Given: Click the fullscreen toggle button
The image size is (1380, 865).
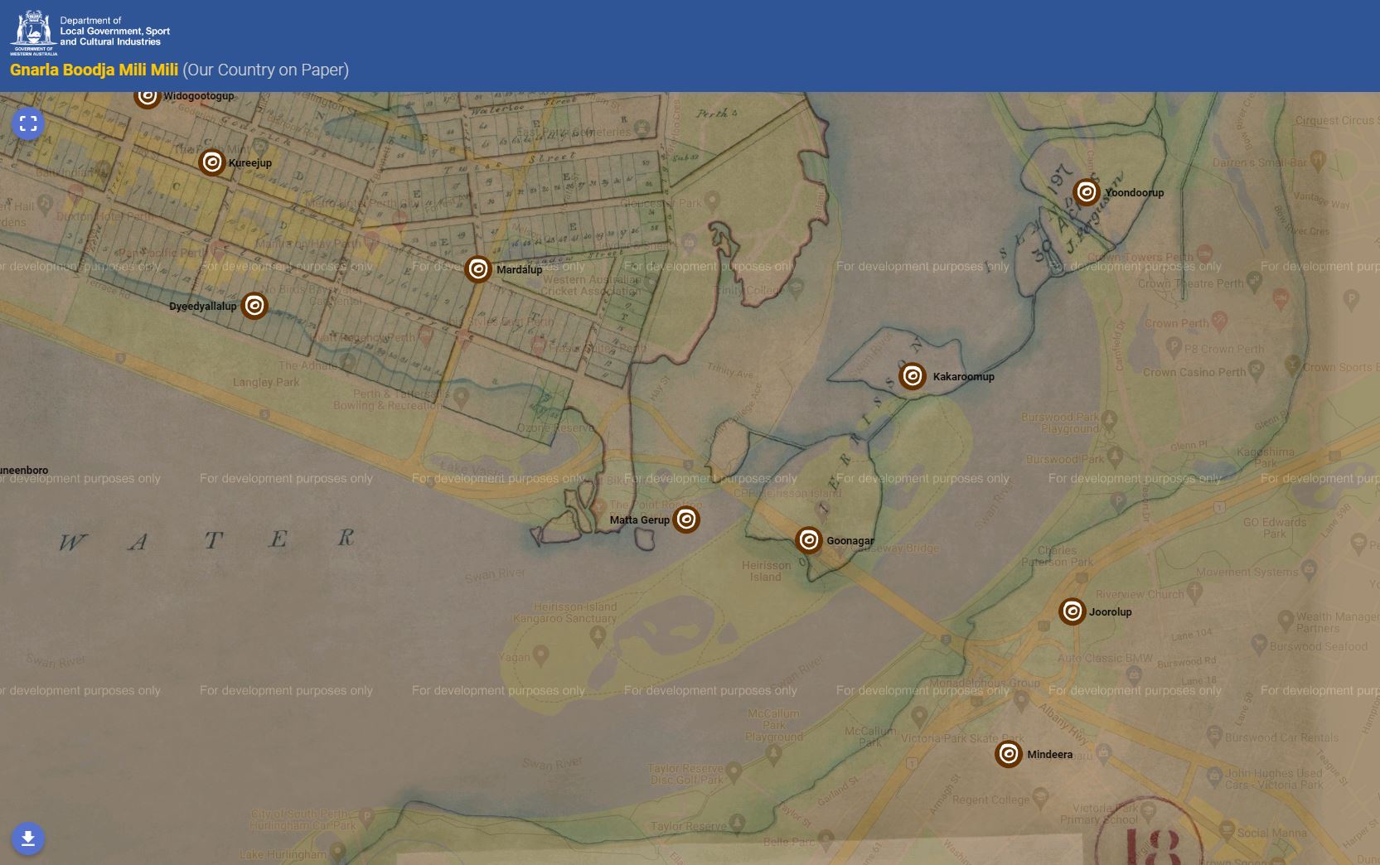Looking at the screenshot, I should (28, 124).
